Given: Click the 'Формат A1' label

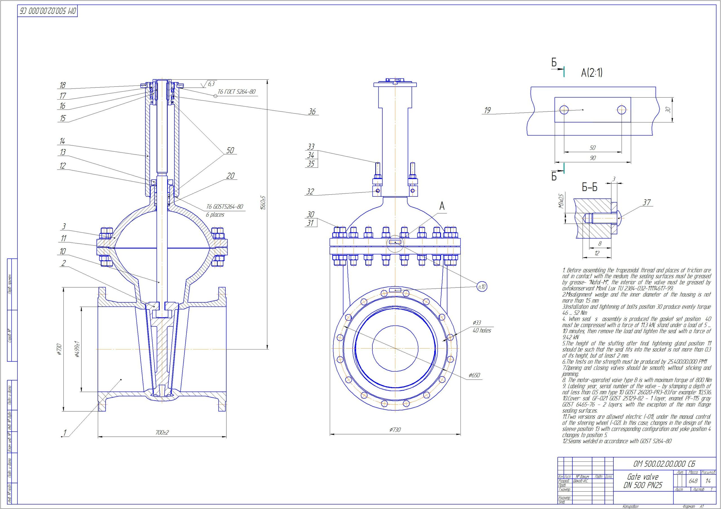Looking at the screenshot, I should 693,506.
